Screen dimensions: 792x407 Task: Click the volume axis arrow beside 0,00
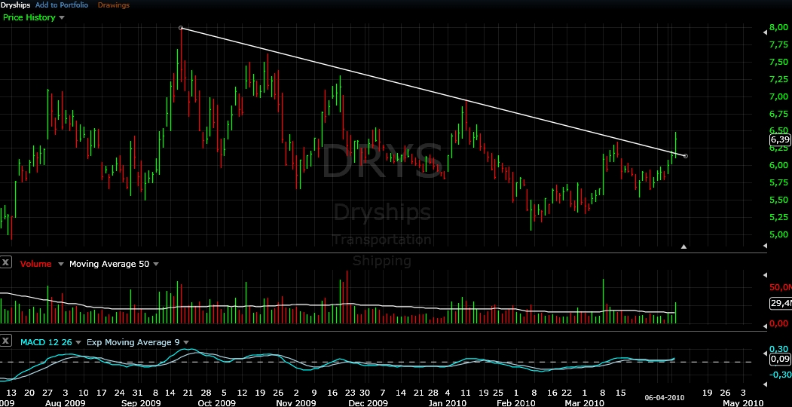(765, 326)
